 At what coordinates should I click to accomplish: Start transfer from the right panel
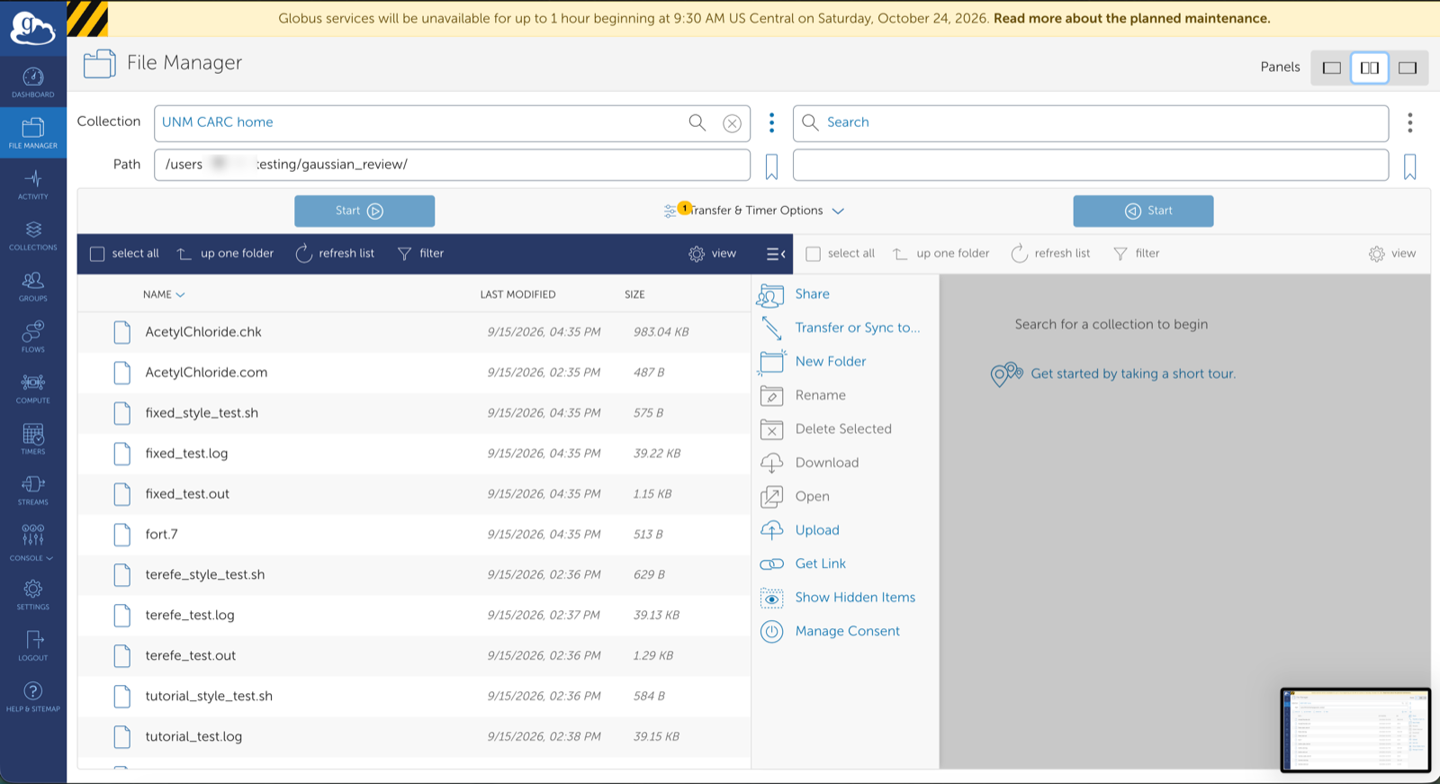[x=1143, y=211]
